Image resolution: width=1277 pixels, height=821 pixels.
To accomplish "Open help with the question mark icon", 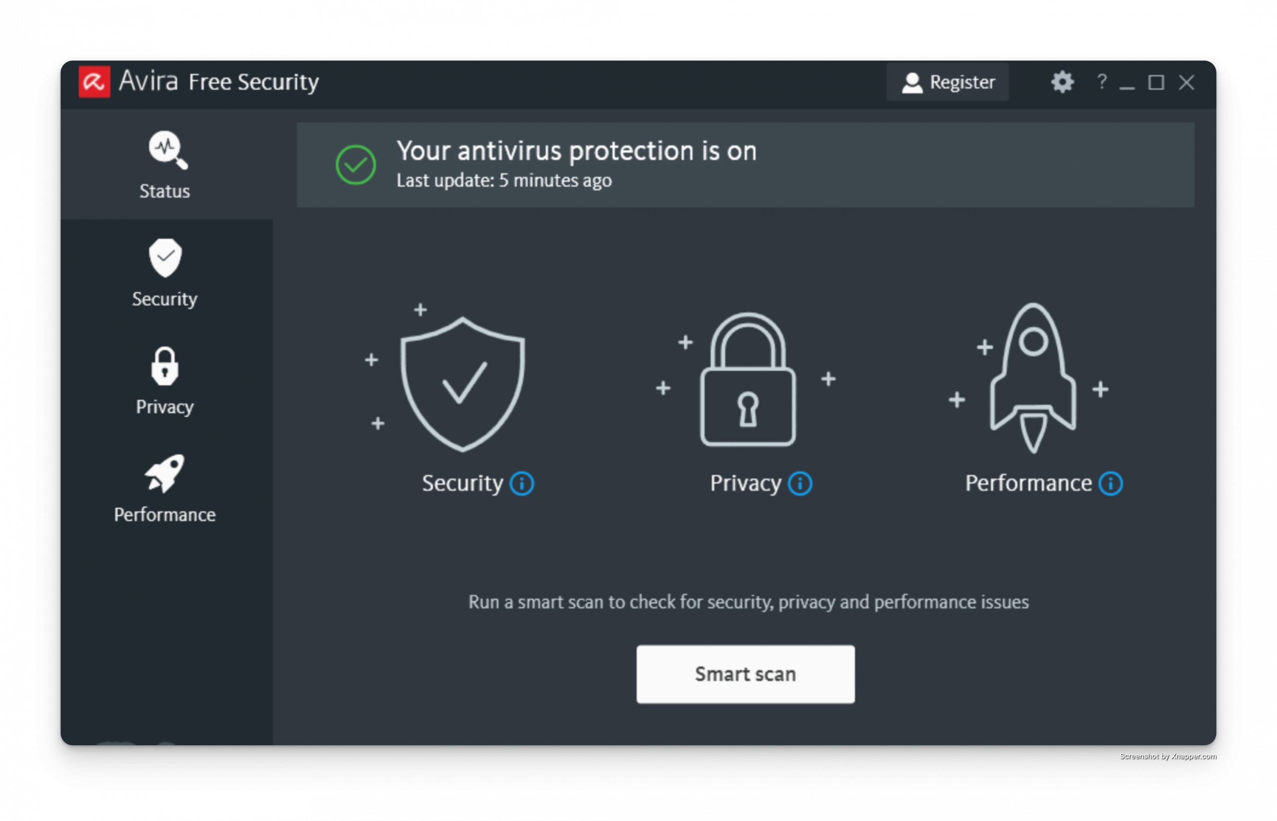I will 1101,82.
